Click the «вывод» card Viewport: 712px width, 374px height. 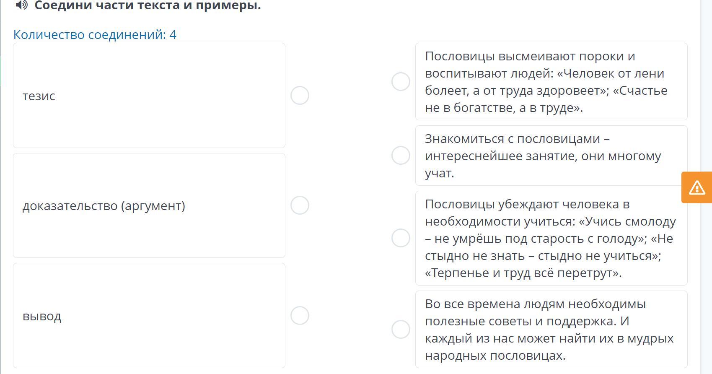[149, 316]
